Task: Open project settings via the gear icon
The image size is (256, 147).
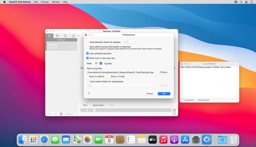Action: pos(61,114)
